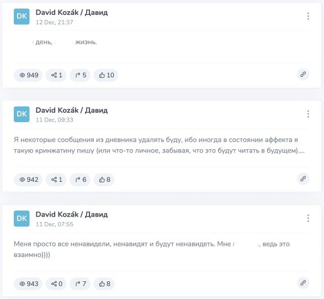
Task: Click forward arrow badge showing 6
Action: tap(80, 180)
